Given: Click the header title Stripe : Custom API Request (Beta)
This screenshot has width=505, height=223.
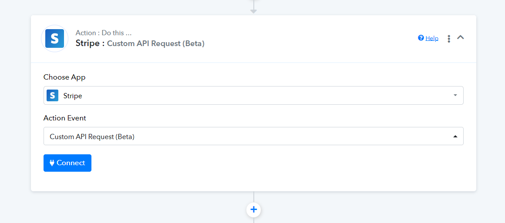Looking at the screenshot, I should tap(140, 43).
